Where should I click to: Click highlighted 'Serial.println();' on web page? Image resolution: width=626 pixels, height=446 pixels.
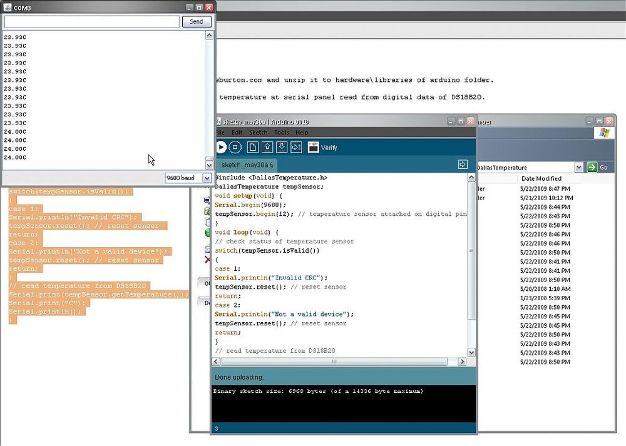pos(44,312)
